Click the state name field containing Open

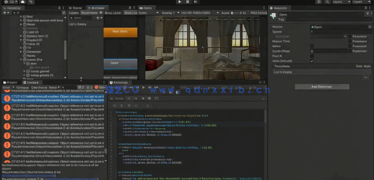pyautogui.click(x=321, y=15)
